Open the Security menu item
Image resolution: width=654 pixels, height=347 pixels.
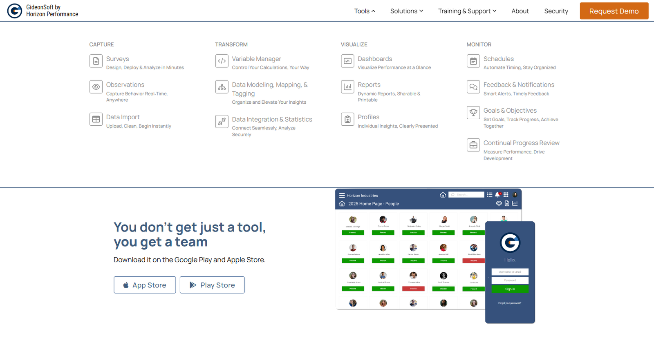[556, 11]
